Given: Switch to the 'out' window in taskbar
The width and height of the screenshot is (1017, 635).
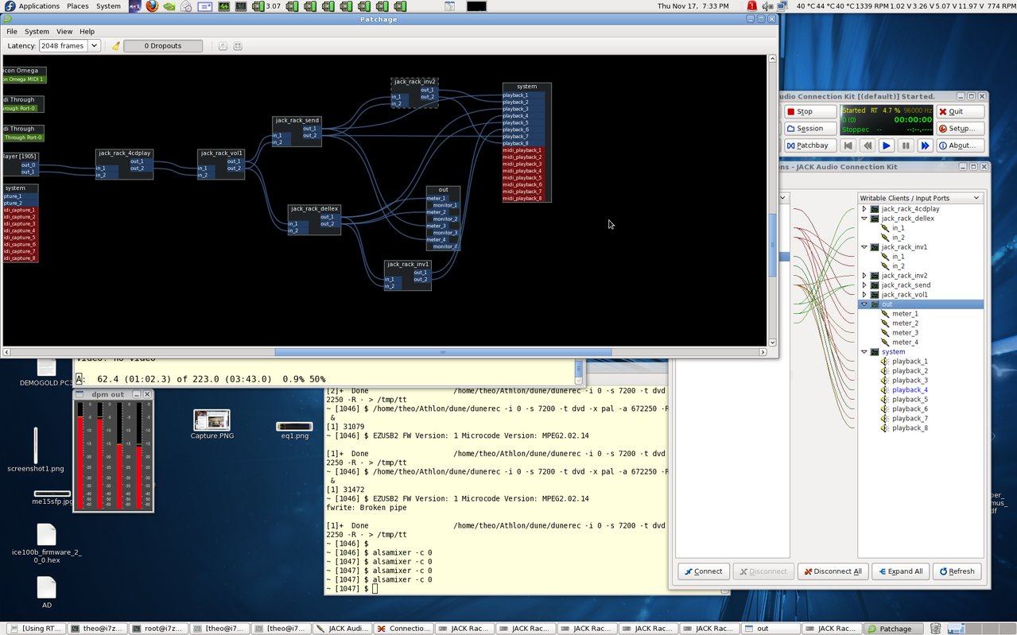Looking at the screenshot, I should (772, 629).
